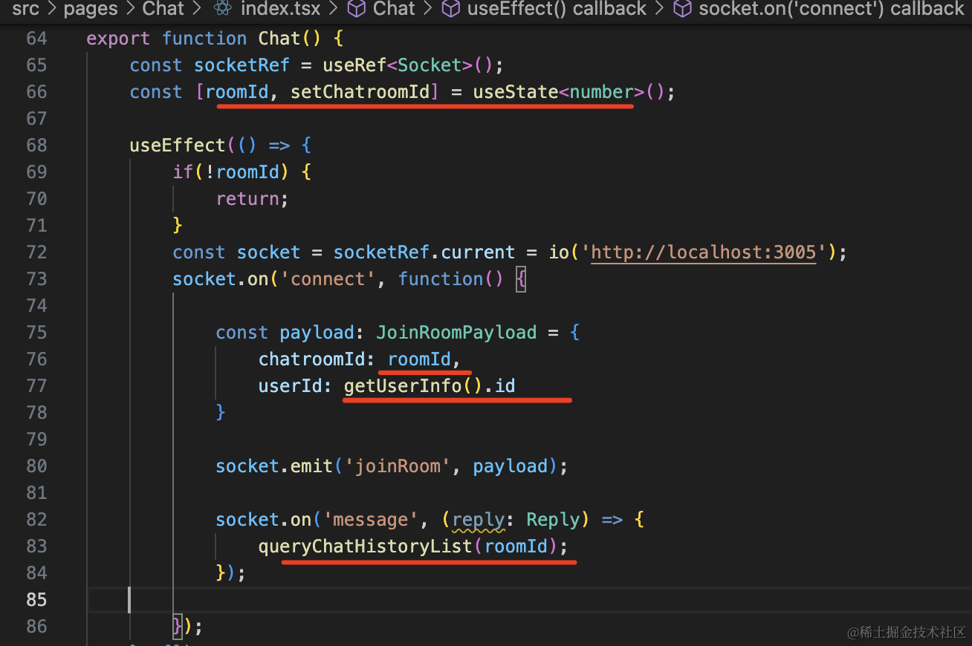
Task: Click the cube icon before useEffect() callback
Action: point(451,9)
